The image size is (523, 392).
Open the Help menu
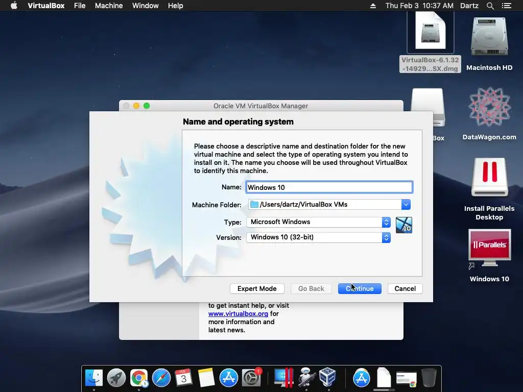(x=176, y=6)
